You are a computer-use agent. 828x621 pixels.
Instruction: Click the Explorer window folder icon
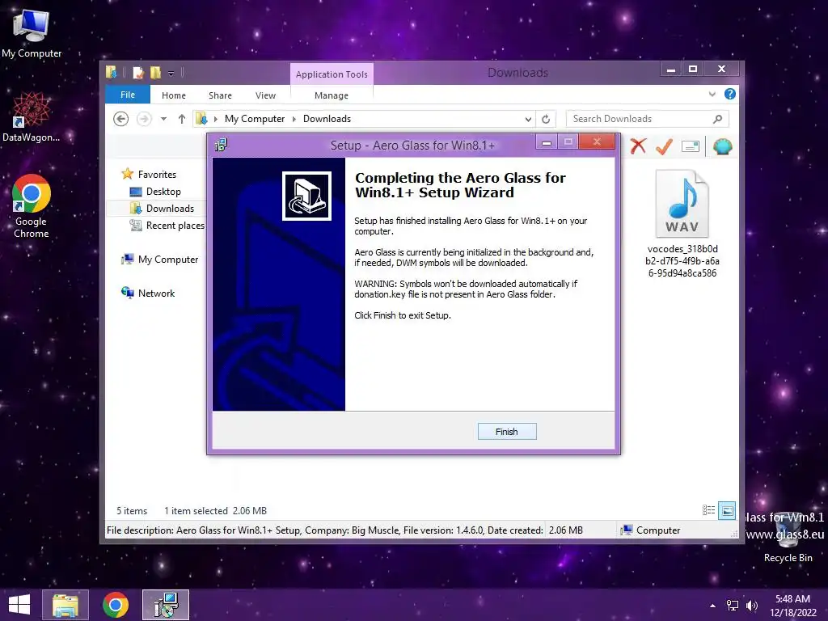112,72
